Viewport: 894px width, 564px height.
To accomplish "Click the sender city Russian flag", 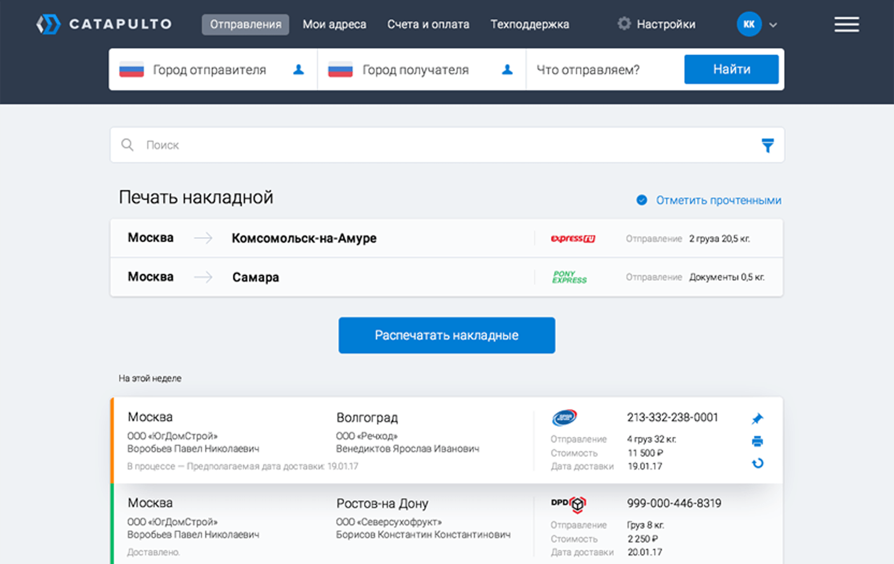I will pyautogui.click(x=131, y=70).
